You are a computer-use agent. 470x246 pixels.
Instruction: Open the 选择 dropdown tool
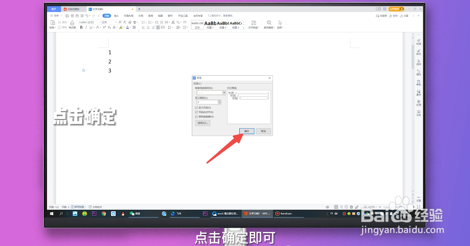[280, 25]
